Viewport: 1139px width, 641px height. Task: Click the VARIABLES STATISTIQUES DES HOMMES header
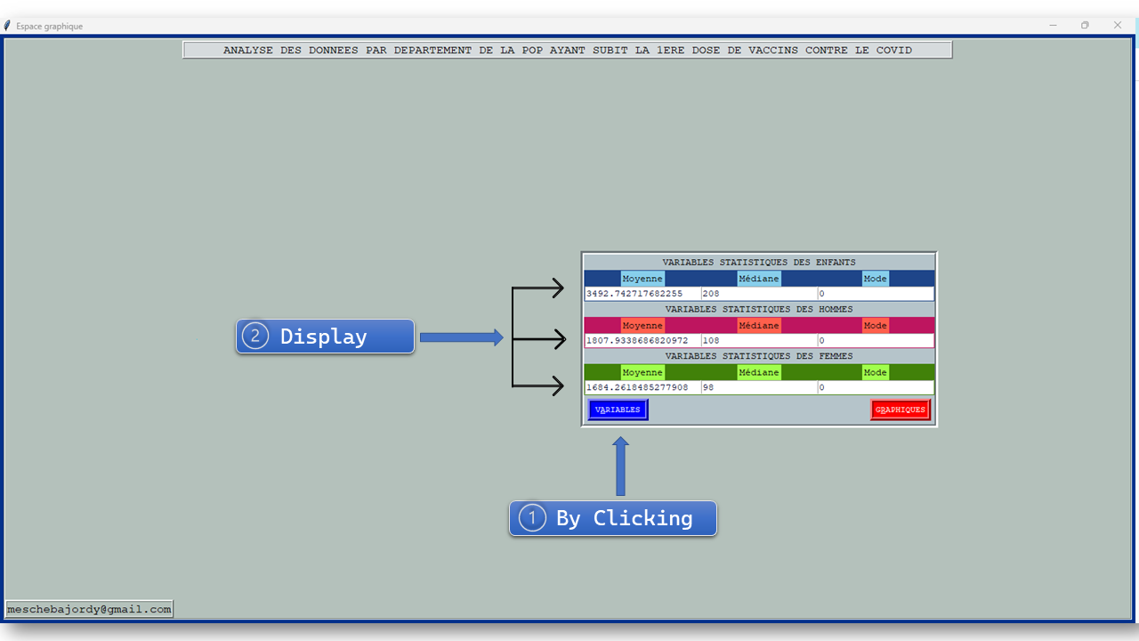tap(758, 309)
